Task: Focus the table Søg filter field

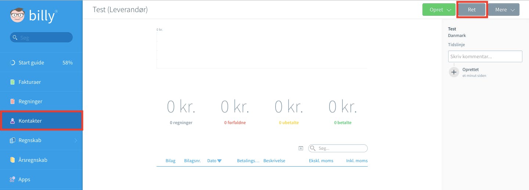Action: click(x=338, y=148)
